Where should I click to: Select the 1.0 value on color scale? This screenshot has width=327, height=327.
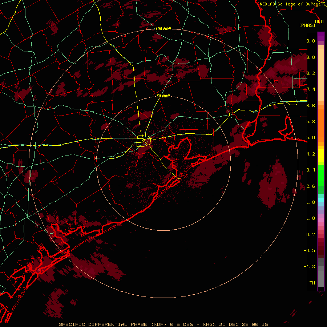tap(311, 218)
